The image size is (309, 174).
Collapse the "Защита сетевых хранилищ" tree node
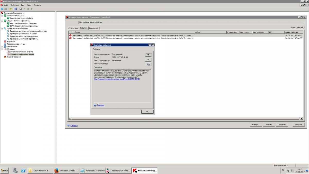2,21
